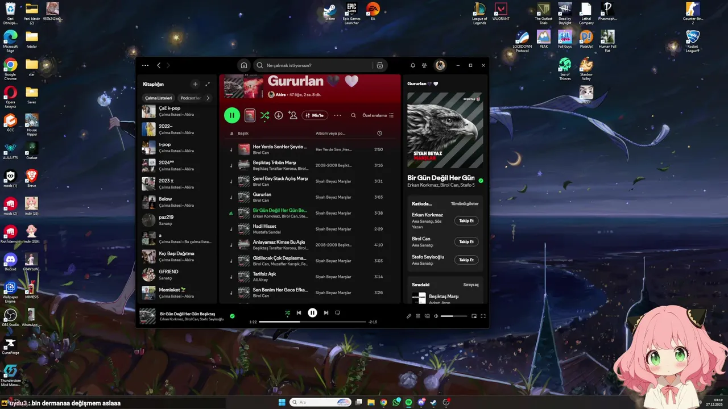The height and width of the screenshot is (409, 728).
Task: Expand the library panel with the arrows icon
Action: pos(208,84)
